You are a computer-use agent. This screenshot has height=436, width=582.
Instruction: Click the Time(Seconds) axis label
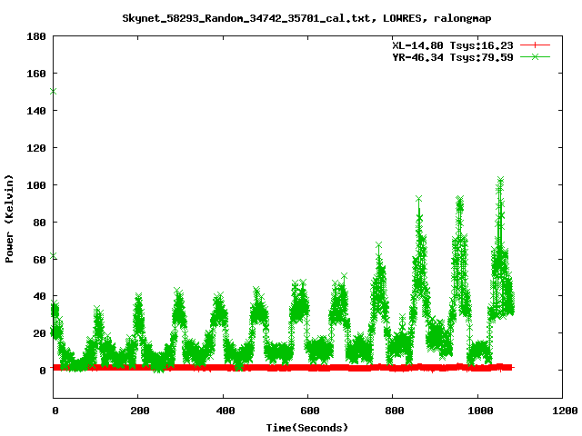[x=307, y=428]
